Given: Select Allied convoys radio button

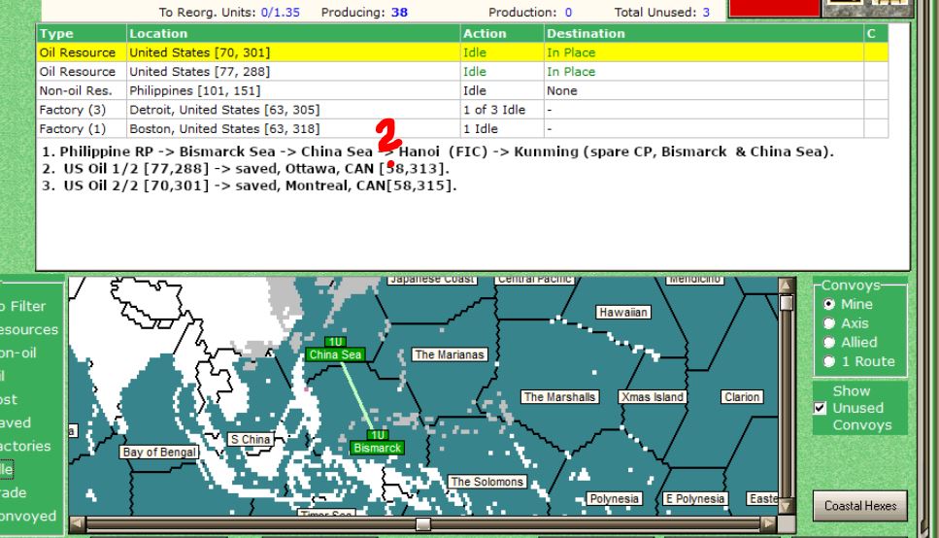Looking at the screenshot, I should coord(829,343).
